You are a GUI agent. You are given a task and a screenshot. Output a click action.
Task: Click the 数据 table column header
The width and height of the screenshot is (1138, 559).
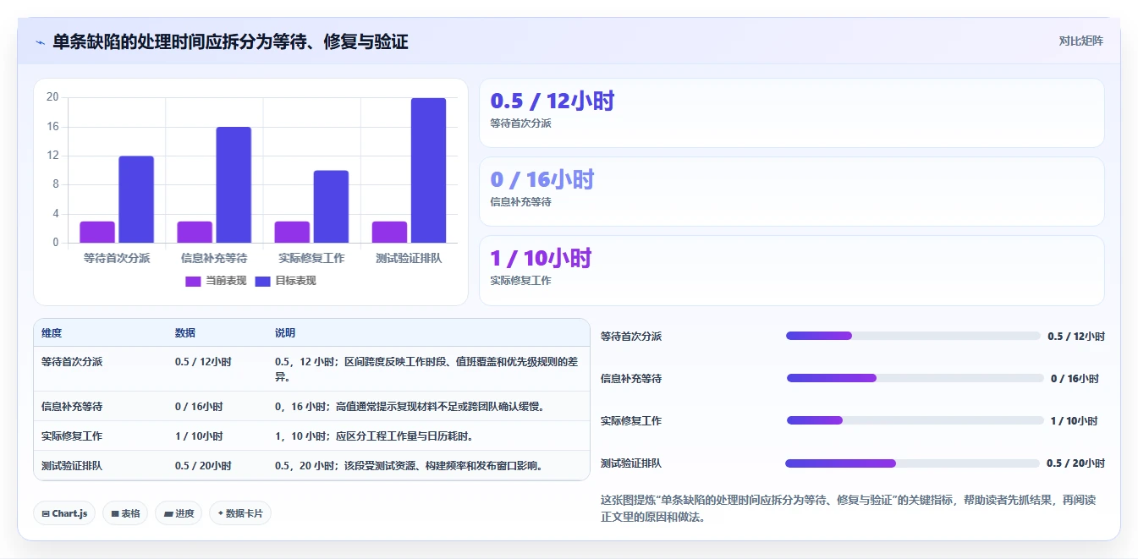[185, 333]
